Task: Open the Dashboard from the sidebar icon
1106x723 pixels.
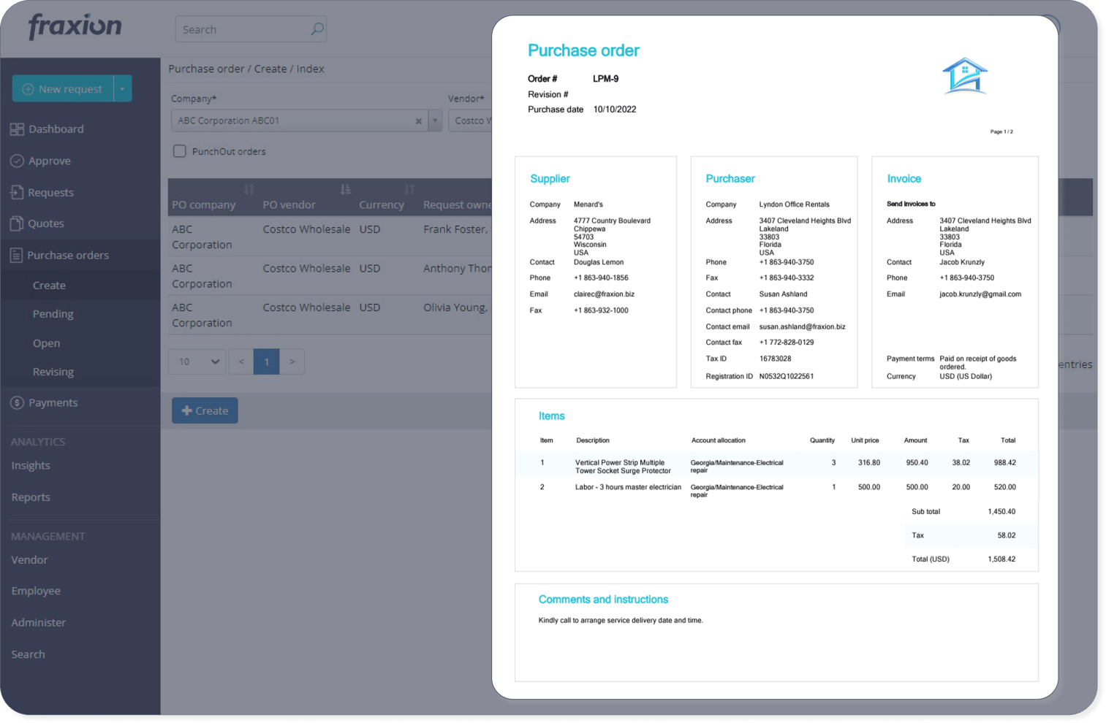Action: click(18, 129)
